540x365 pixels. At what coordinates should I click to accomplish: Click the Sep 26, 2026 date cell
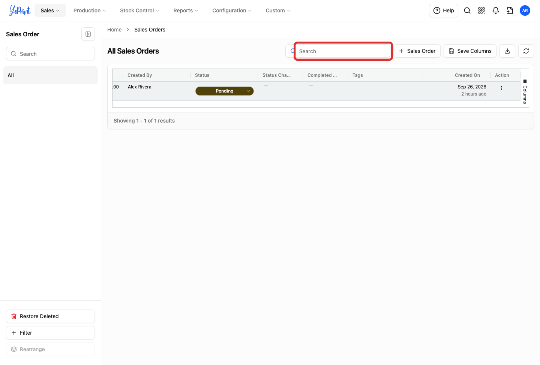point(472,87)
